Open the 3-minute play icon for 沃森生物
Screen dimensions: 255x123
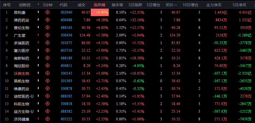47,73
